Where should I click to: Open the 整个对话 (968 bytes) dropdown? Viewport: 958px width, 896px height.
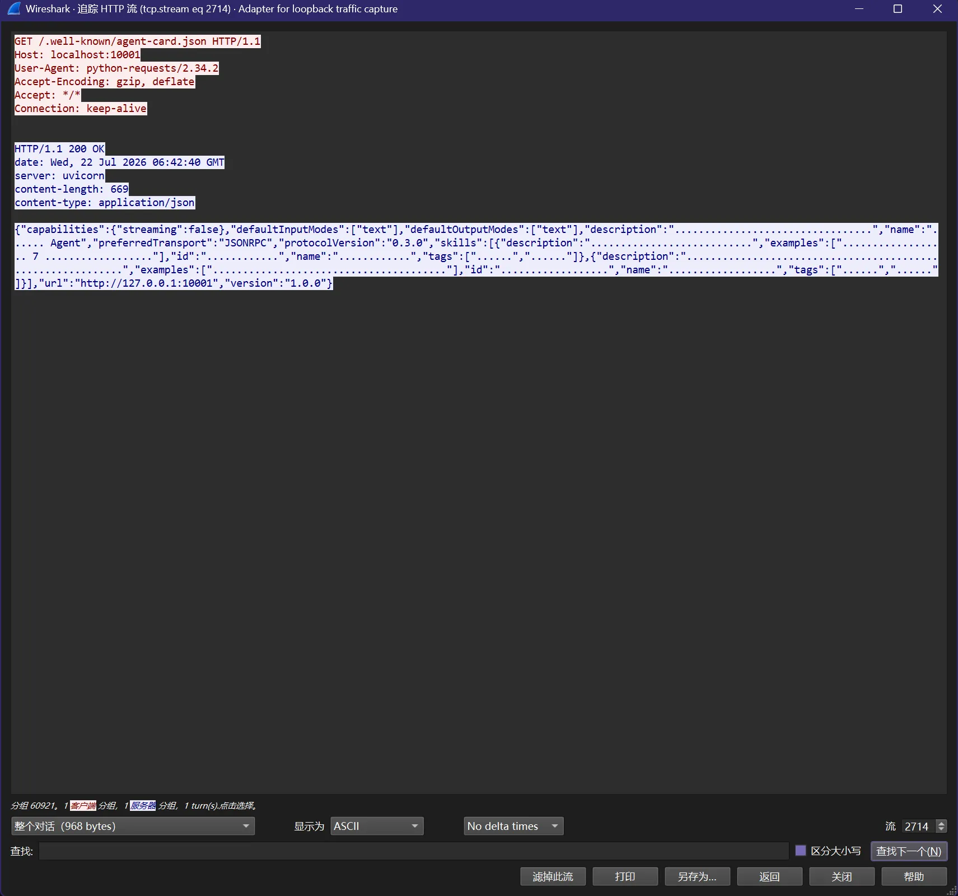(133, 826)
